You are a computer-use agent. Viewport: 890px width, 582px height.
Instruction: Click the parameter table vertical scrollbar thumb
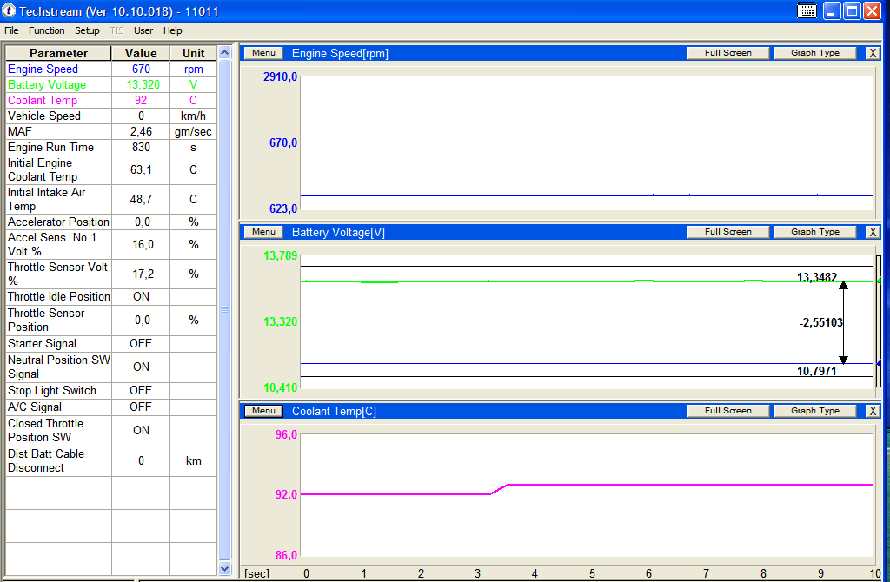(x=225, y=310)
